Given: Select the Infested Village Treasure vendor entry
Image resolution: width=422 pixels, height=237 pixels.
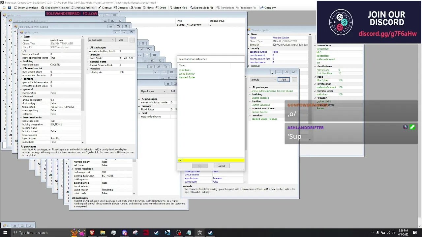Looking at the screenshot, I should [x=264, y=119].
